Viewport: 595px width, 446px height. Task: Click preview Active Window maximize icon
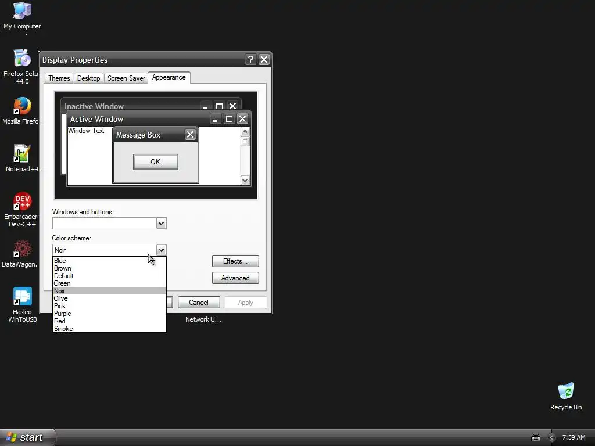click(x=229, y=119)
